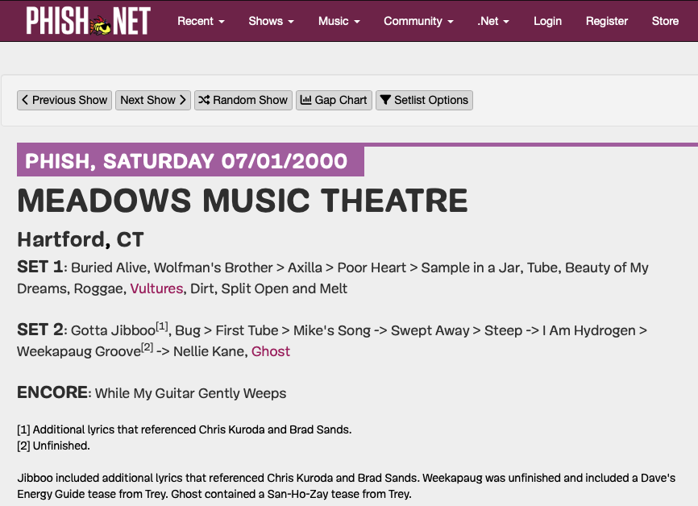
Task: Go to the Next Show
Action: (153, 100)
